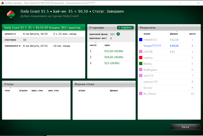This screenshot has width=203, height=136.
Task: Click second place prize $19,50 (30.0%)
Action: pyautogui.click(x=114, y=57)
